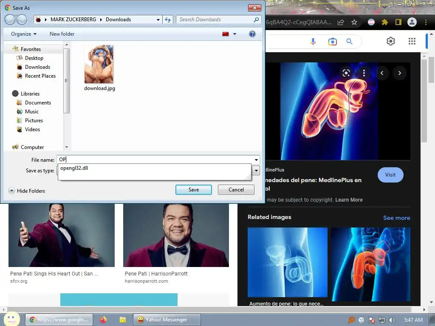Go forward in the Save As dialog
The width and height of the screenshot is (435, 326).
(22, 20)
